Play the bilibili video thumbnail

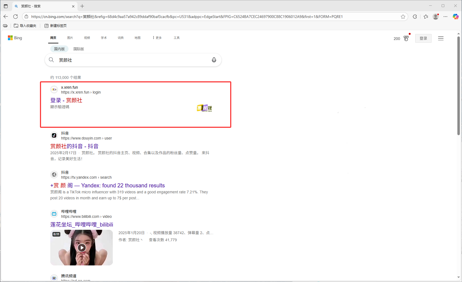tap(82, 247)
